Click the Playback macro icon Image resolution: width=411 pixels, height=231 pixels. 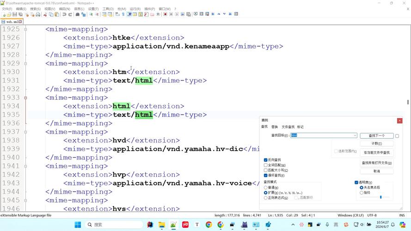point(177,14)
